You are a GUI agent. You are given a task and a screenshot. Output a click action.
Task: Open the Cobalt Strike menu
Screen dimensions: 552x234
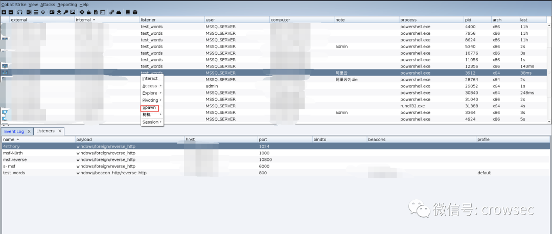click(13, 5)
